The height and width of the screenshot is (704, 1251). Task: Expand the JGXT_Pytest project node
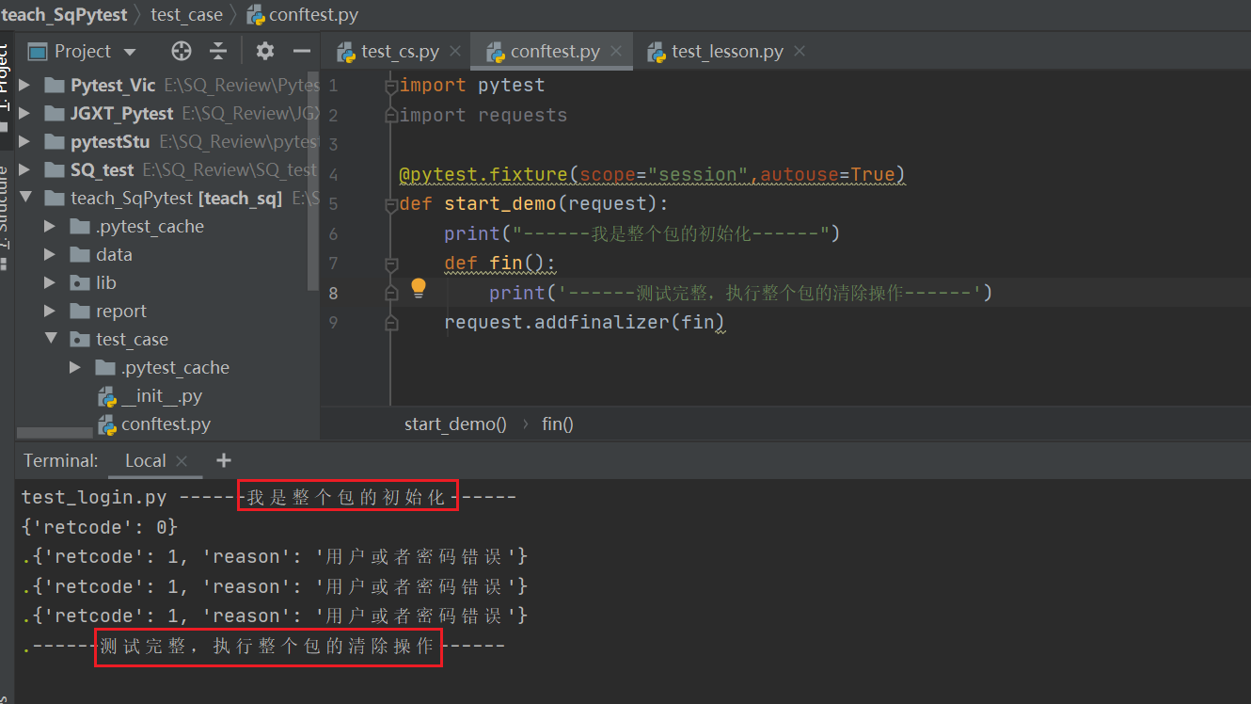pos(24,114)
